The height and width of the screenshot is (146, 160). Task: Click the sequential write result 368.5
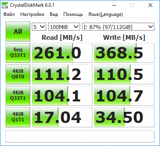point(124,53)
